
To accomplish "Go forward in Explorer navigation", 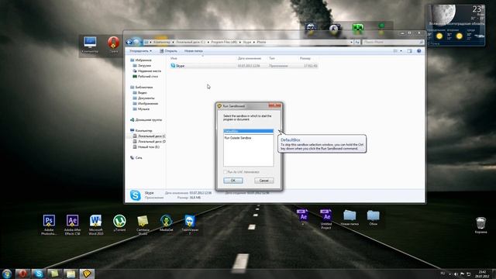I will [x=136, y=42].
